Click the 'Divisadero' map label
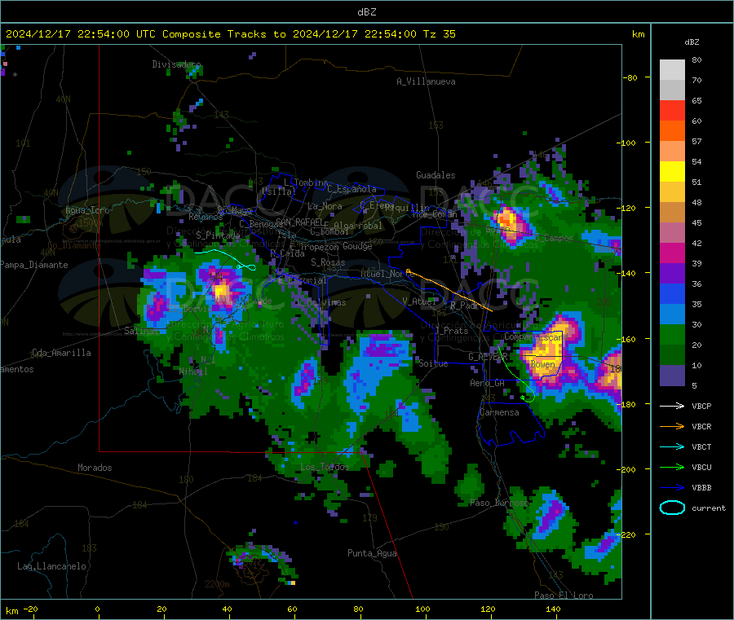This screenshot has width=734, height=620. [176, 64]
